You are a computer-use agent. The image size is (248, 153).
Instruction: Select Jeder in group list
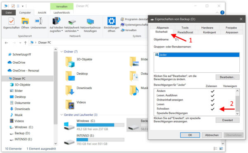click(197, 55)
